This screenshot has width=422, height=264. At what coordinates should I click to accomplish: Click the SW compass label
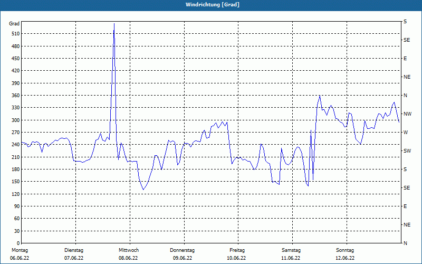[x=407, y=151]
